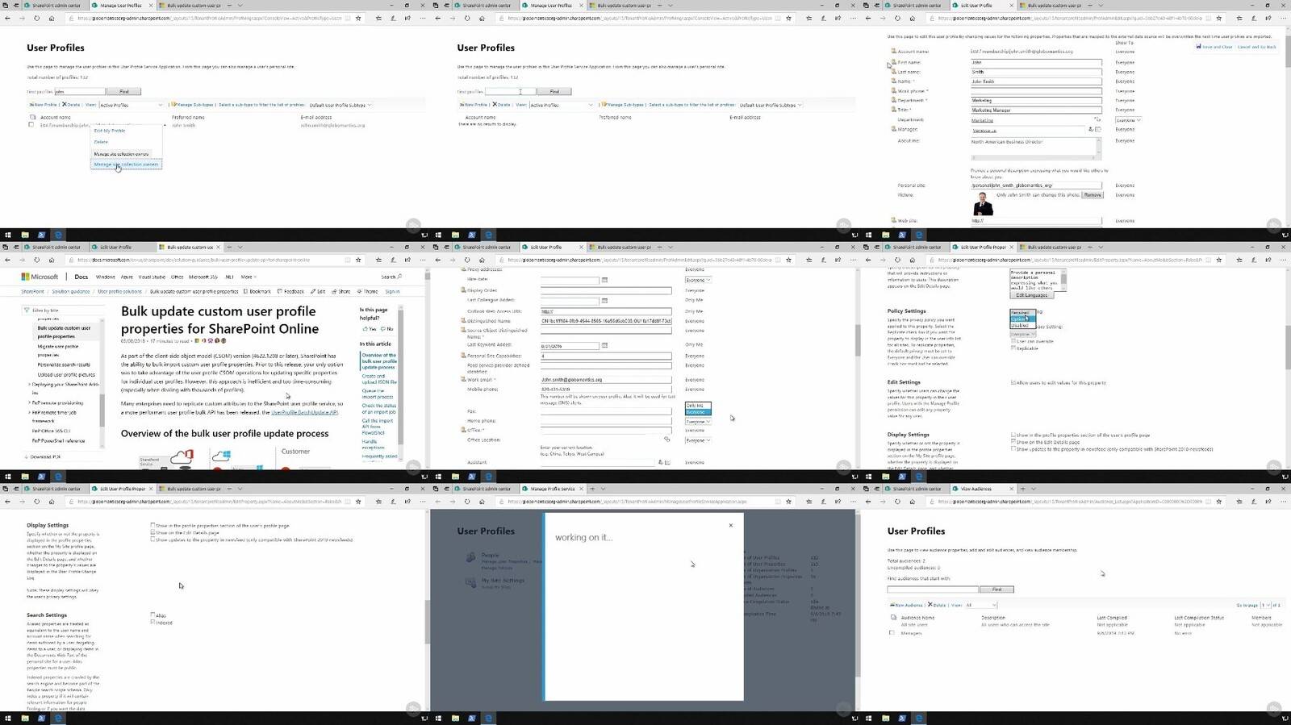Click New Profile icon in the john search results window
This screenshot has width=1291, height=725.
pos(32,105)
